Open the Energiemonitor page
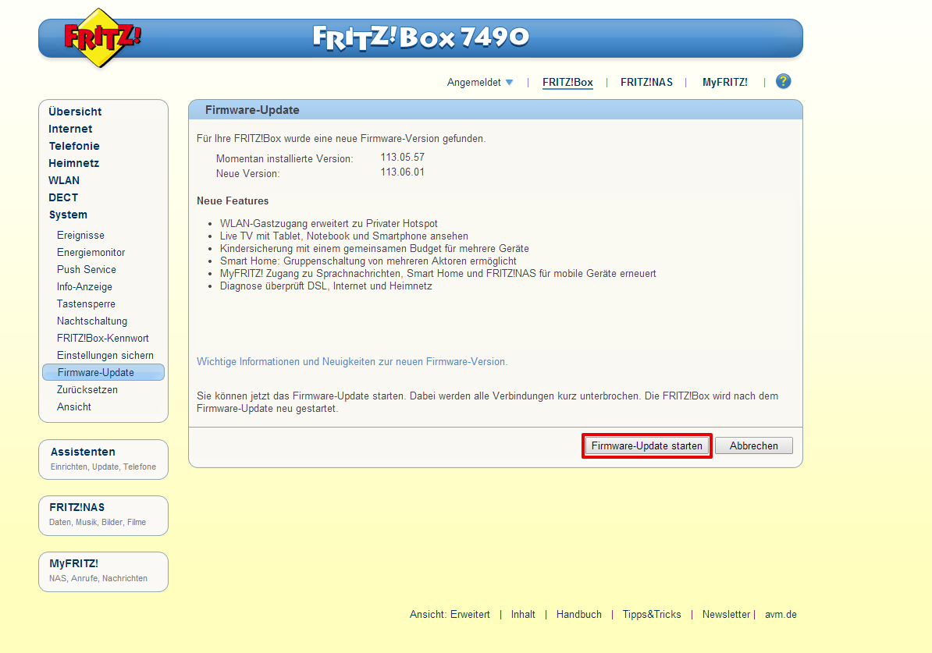The image size is (932, 653). [91, 252]
